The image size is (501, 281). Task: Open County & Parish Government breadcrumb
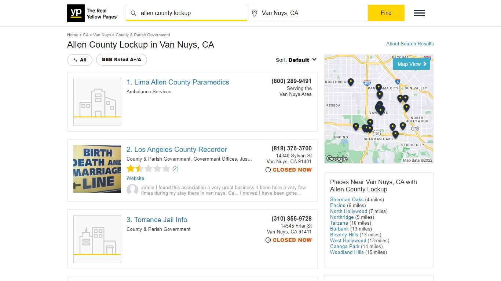(143, 35)
